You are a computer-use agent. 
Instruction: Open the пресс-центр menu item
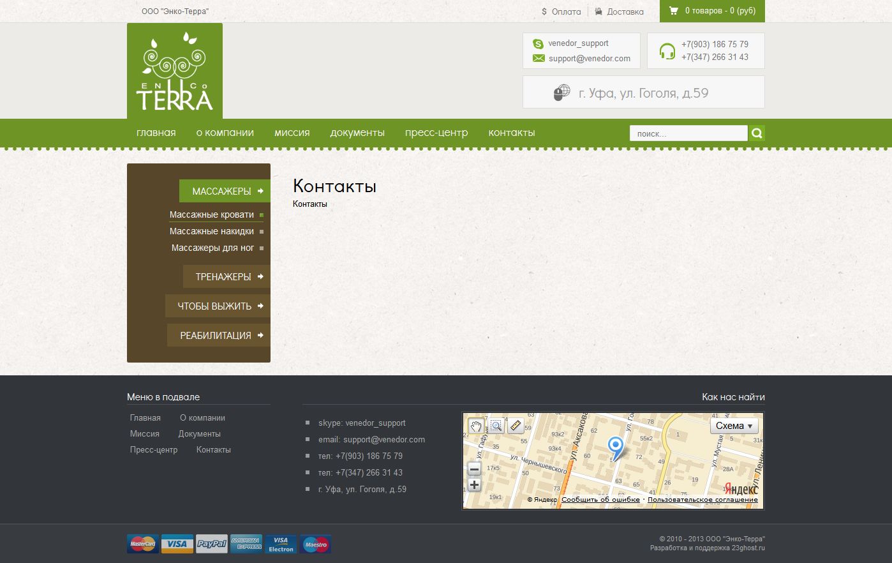(436, 133)
